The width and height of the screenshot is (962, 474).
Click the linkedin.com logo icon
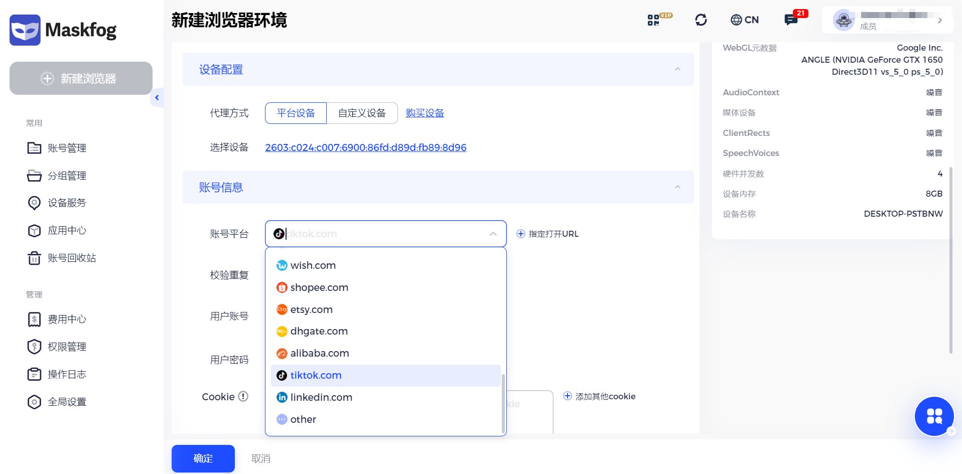tap(282, 397)
